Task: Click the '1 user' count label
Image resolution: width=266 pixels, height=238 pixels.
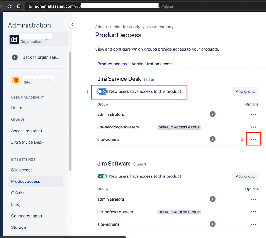Action: 149,80
